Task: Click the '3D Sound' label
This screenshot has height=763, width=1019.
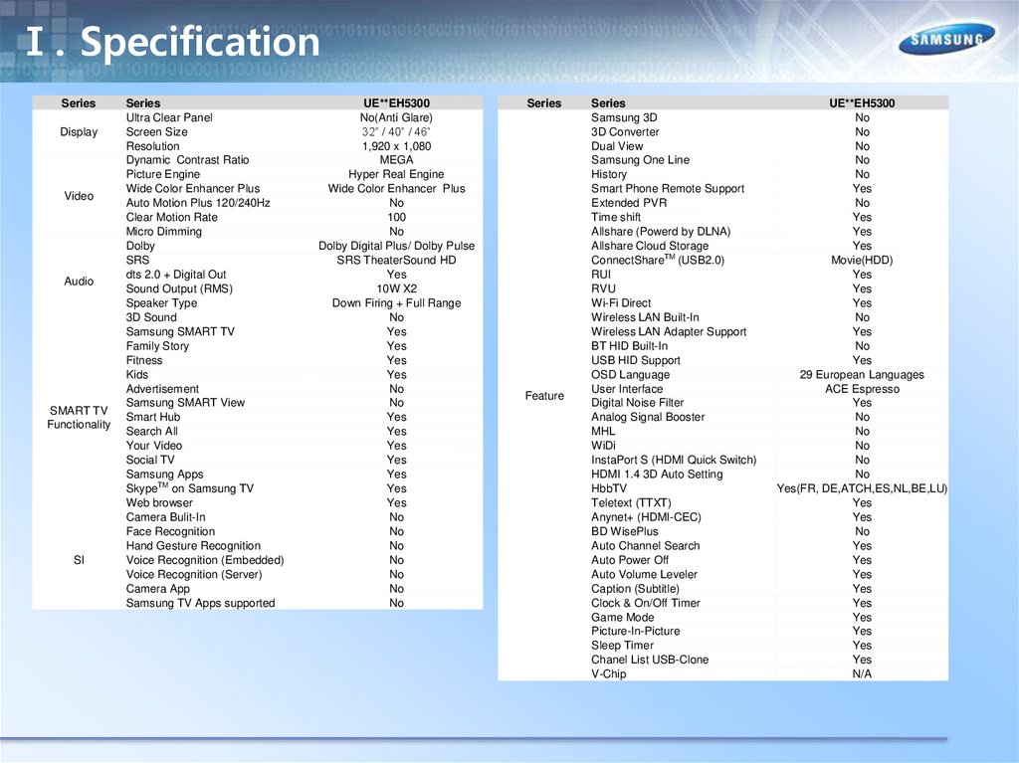Action: pos(151,317)
